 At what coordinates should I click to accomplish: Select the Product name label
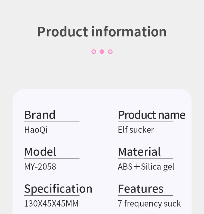coord(152,115)
